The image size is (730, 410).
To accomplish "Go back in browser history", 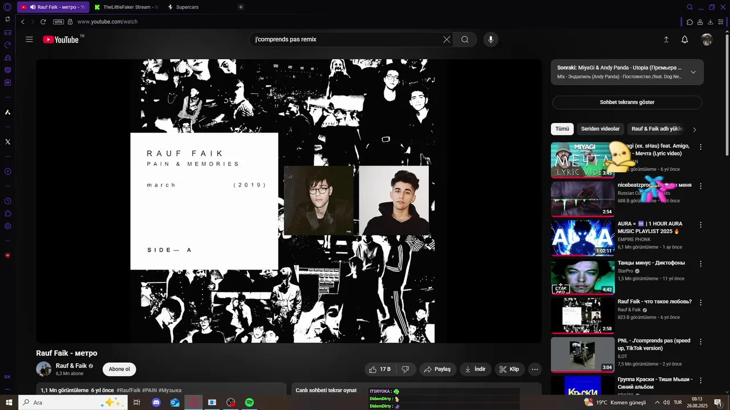I will [23, 22].
